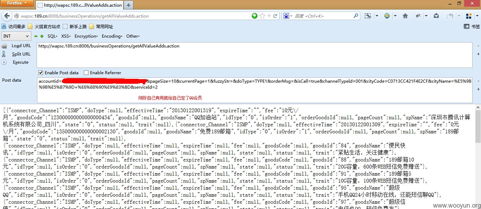Click the Execute play arrow icon
481x209 pixels.
tap(4, 62)
